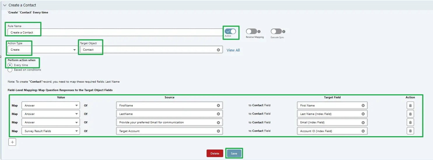Clear the Account ID target field
Image resolution: width=433 pixels, height=160 pixels.
point(363,131)
